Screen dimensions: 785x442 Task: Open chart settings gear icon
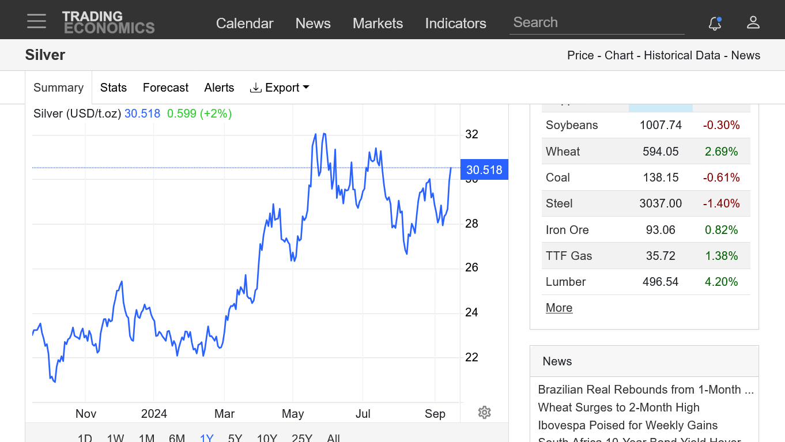coord(484,413)
